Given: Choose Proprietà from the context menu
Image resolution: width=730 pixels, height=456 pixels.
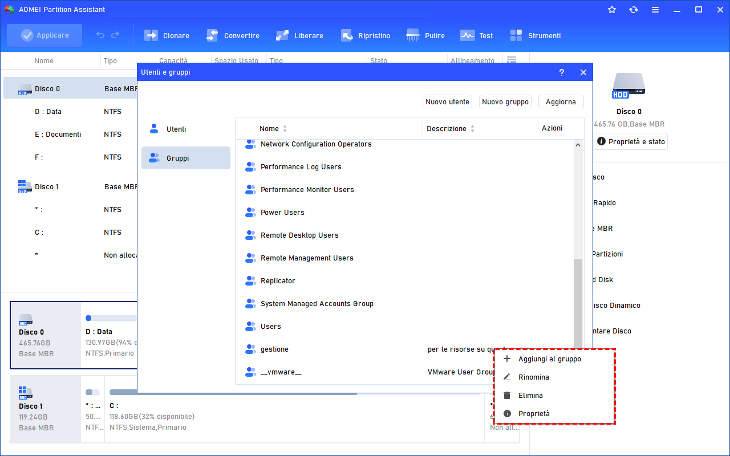Looking at the screenshot, I should click(x=554, y=414).
